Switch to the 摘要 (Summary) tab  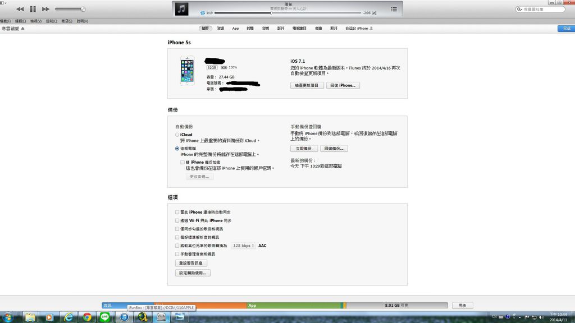tap(206, 28)
